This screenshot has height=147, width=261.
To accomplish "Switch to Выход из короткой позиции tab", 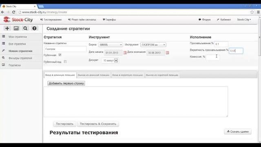I will tap(162, 75).
